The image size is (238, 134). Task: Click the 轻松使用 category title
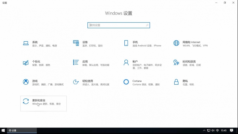click(87, 81)
